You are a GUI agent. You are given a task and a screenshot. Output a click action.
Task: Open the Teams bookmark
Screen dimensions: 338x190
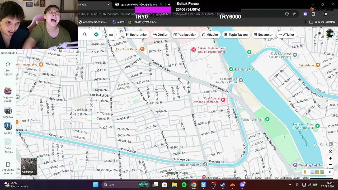pos(118,22)
